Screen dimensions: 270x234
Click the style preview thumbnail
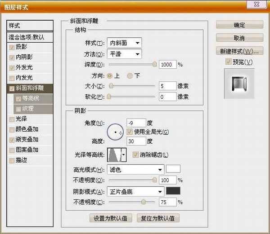[239, 84]
